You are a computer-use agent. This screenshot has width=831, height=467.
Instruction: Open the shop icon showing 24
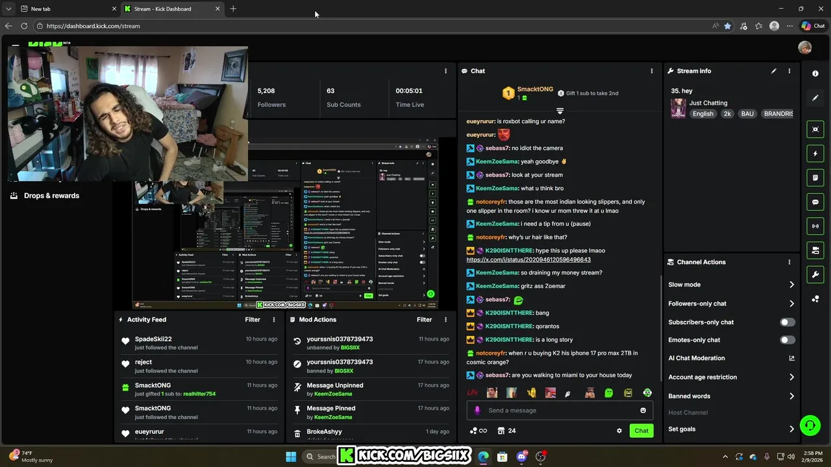(506, 431)
